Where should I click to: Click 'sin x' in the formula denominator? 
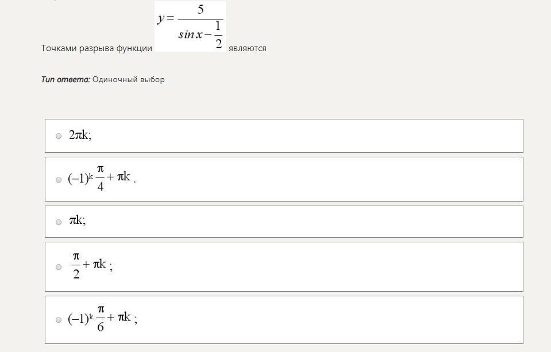click(190, 34)
